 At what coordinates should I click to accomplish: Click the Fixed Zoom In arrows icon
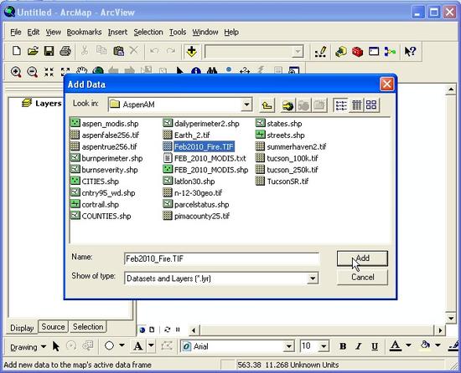pos(49,72)
